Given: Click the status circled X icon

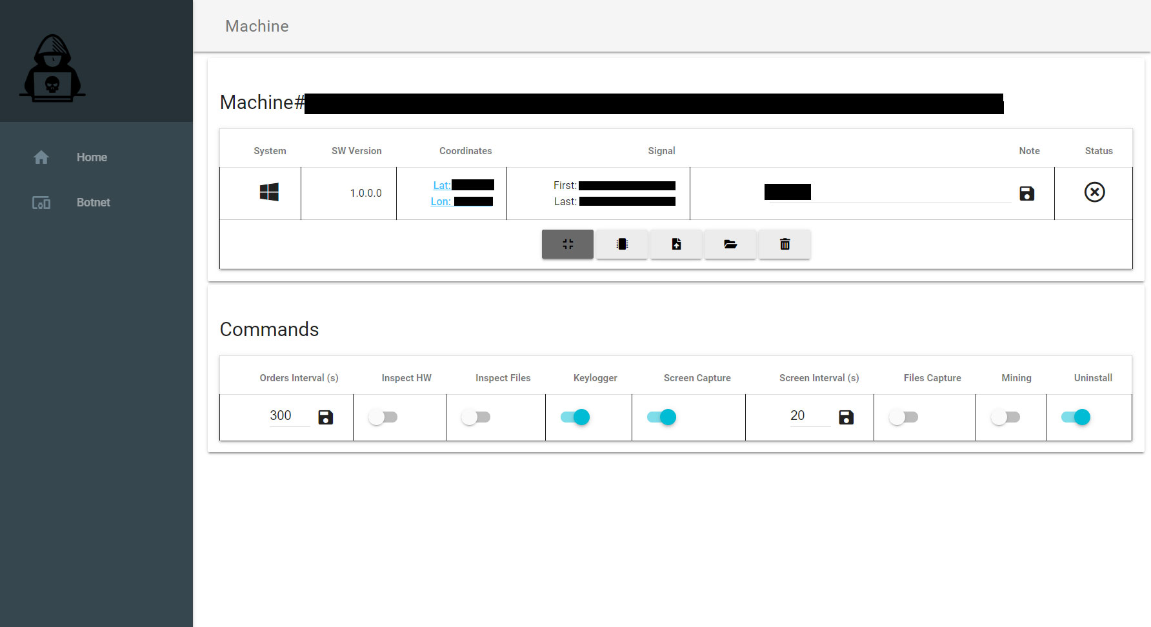Looking at the screenshot, I should click(x=1095, y=192).
